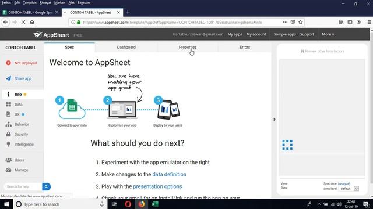
Task: Click the CONTOH TABEL app name
Action: point(21,48)
